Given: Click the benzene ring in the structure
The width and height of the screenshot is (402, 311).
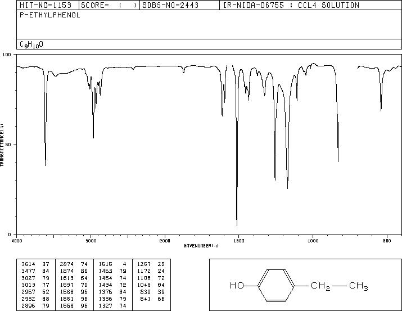Looking at the screenshot, I should click(276, 285).
